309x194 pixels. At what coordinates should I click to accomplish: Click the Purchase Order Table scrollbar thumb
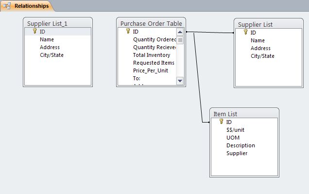coord(180,40)
